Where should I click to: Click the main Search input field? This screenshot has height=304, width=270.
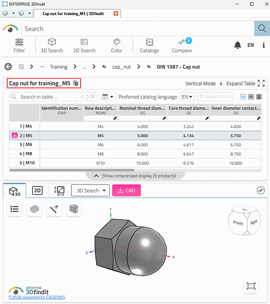pos(138,28)
